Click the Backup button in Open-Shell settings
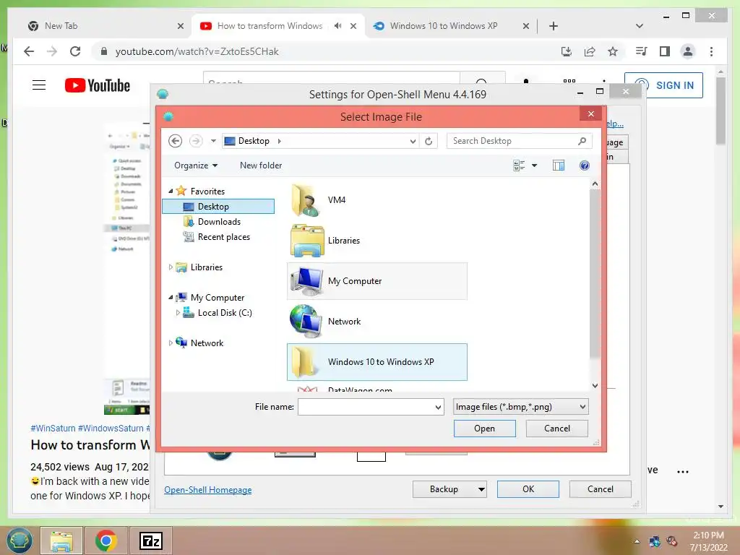The image size is (740, 555). 444,489
